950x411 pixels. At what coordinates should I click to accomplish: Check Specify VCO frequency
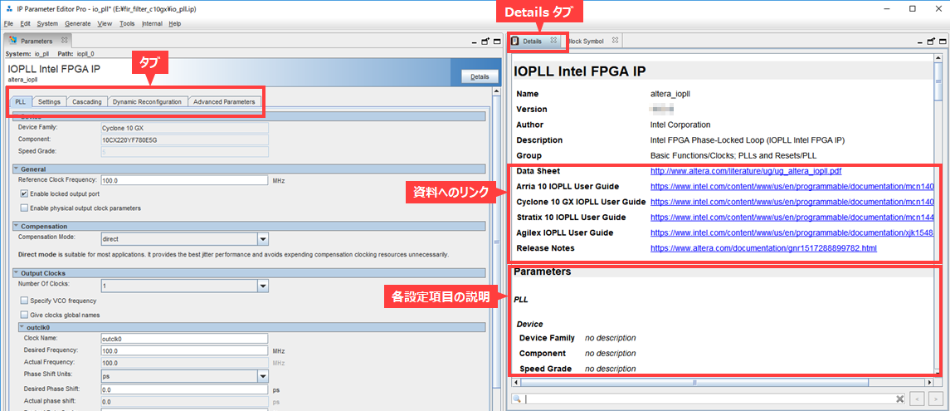[x=24, y=300]
